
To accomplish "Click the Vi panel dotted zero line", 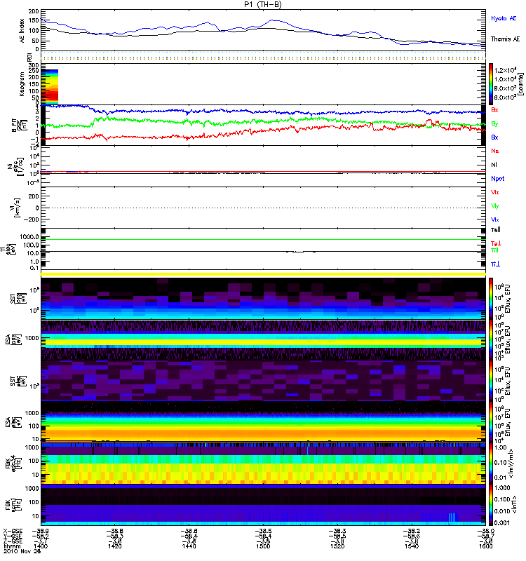I will tap(264, 208).
